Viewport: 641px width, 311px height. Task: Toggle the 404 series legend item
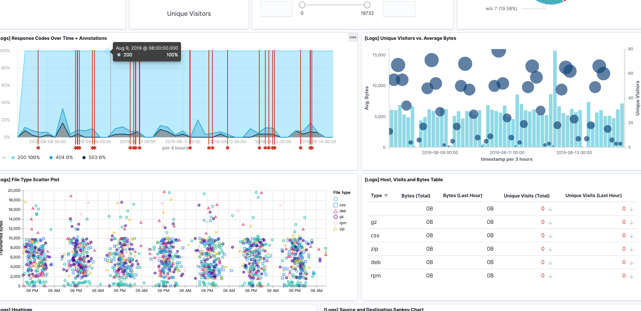[x=61, y=157]
